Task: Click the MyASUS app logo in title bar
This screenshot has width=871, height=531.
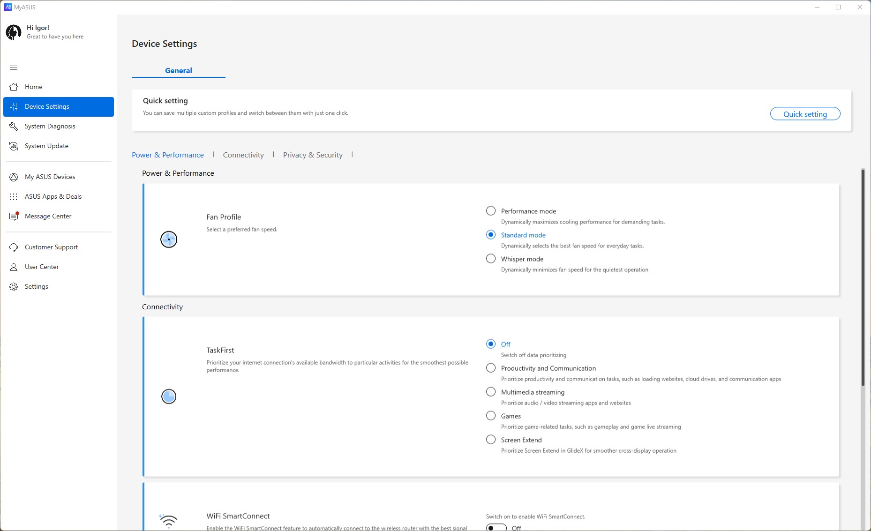Action: pyautogui.click(x=8, y=7)
